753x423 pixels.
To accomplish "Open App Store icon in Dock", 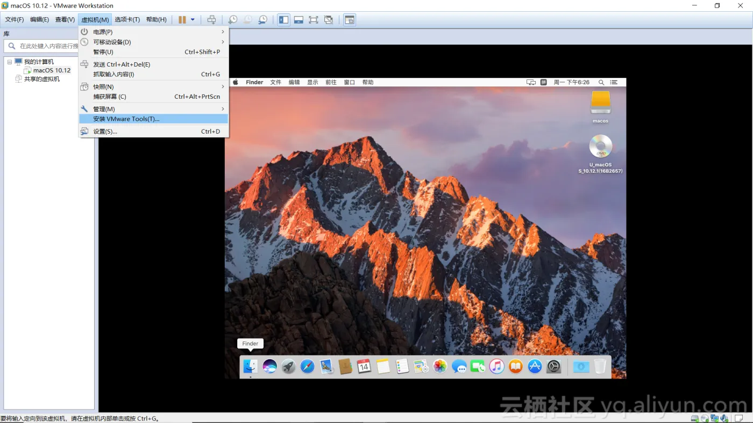I will pyautogui.click(x=535, y=367).
